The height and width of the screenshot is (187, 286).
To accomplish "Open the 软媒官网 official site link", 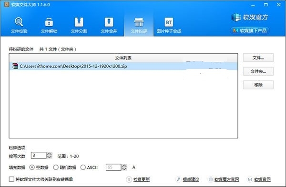I will click(262, 179).
